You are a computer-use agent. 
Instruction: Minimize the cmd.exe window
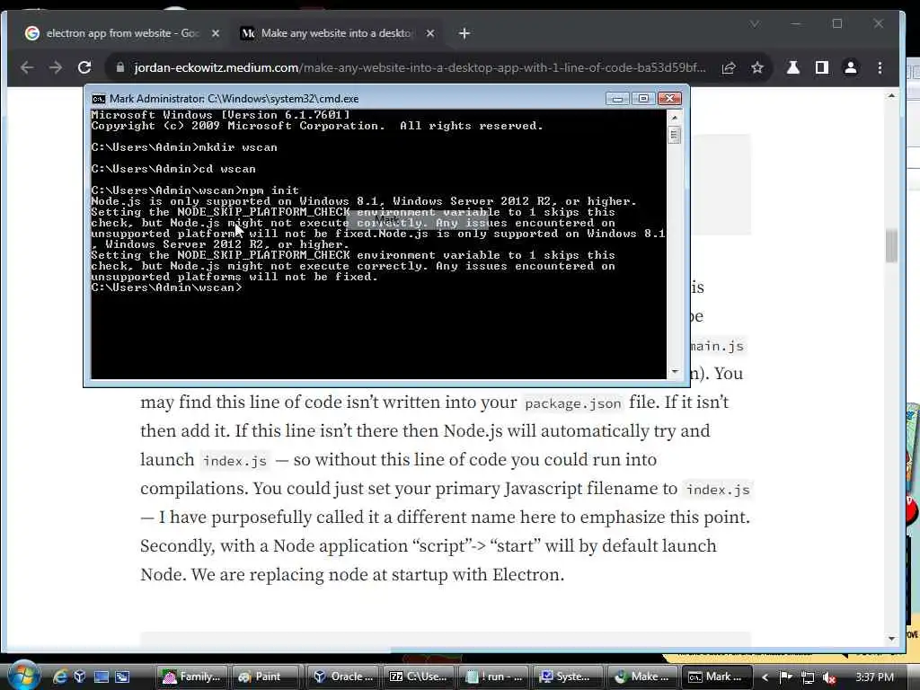click(617, 99)
